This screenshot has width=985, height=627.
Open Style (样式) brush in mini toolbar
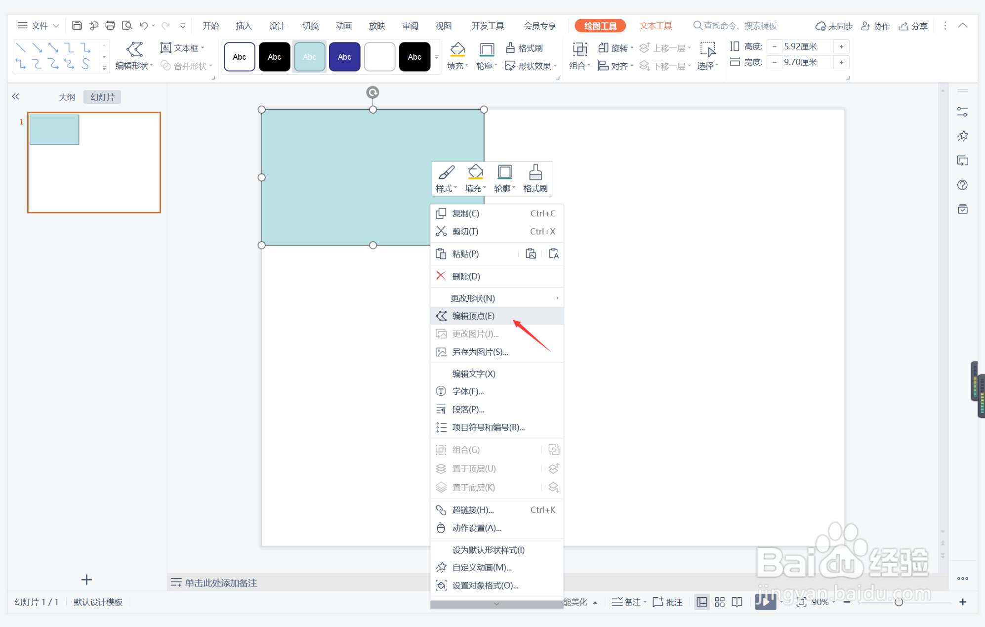tap(446, 178)
